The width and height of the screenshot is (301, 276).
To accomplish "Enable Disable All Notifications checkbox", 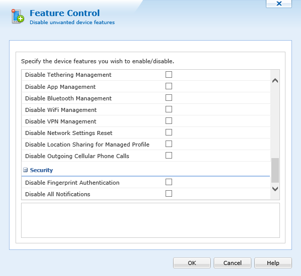I will 169,193.
